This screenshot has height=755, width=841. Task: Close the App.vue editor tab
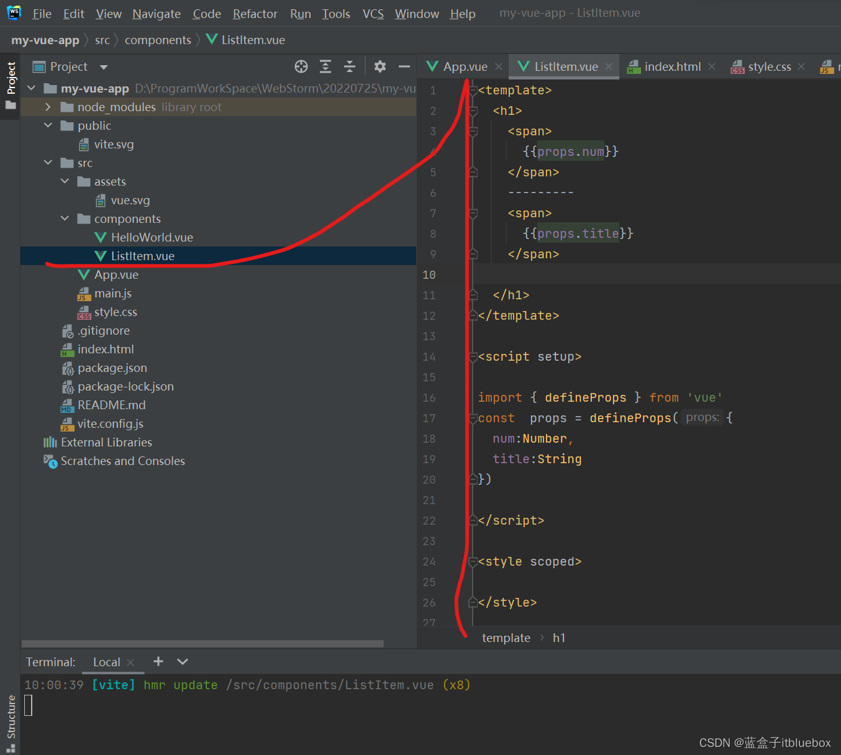tap(499, 66)
